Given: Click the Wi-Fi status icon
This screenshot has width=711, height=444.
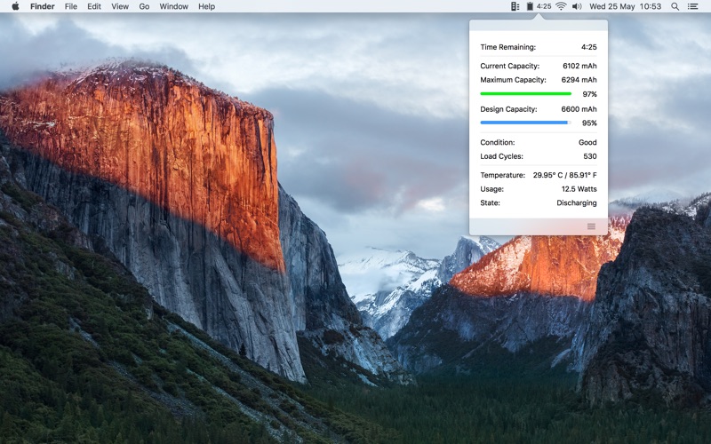Looking at the screenshot, I should click(561, 6).
